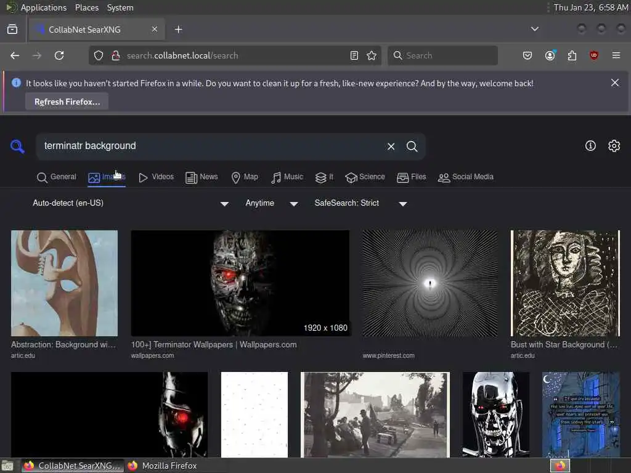Click the Bust with Star Background title
This screenshot has height=473, width=631.
point(564,345)
